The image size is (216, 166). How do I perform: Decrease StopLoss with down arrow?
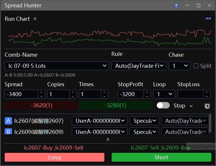point(207,96)
